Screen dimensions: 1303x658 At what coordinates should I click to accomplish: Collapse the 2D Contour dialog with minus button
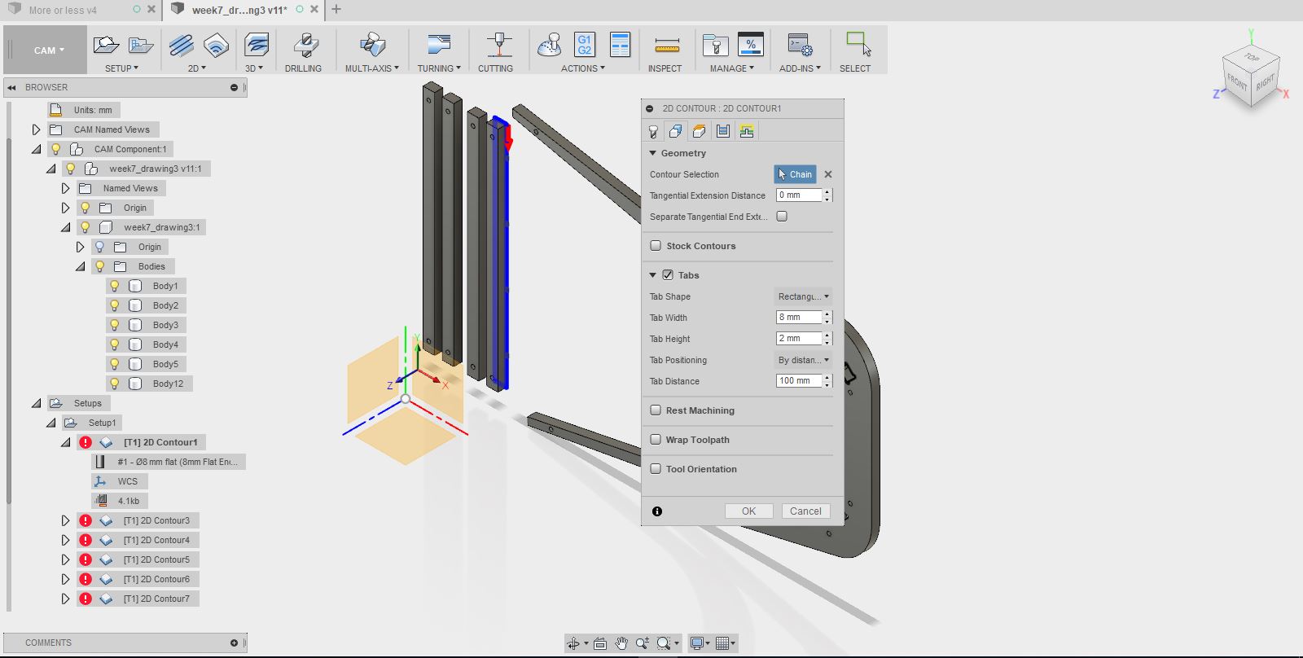click(x=649, y=108)
